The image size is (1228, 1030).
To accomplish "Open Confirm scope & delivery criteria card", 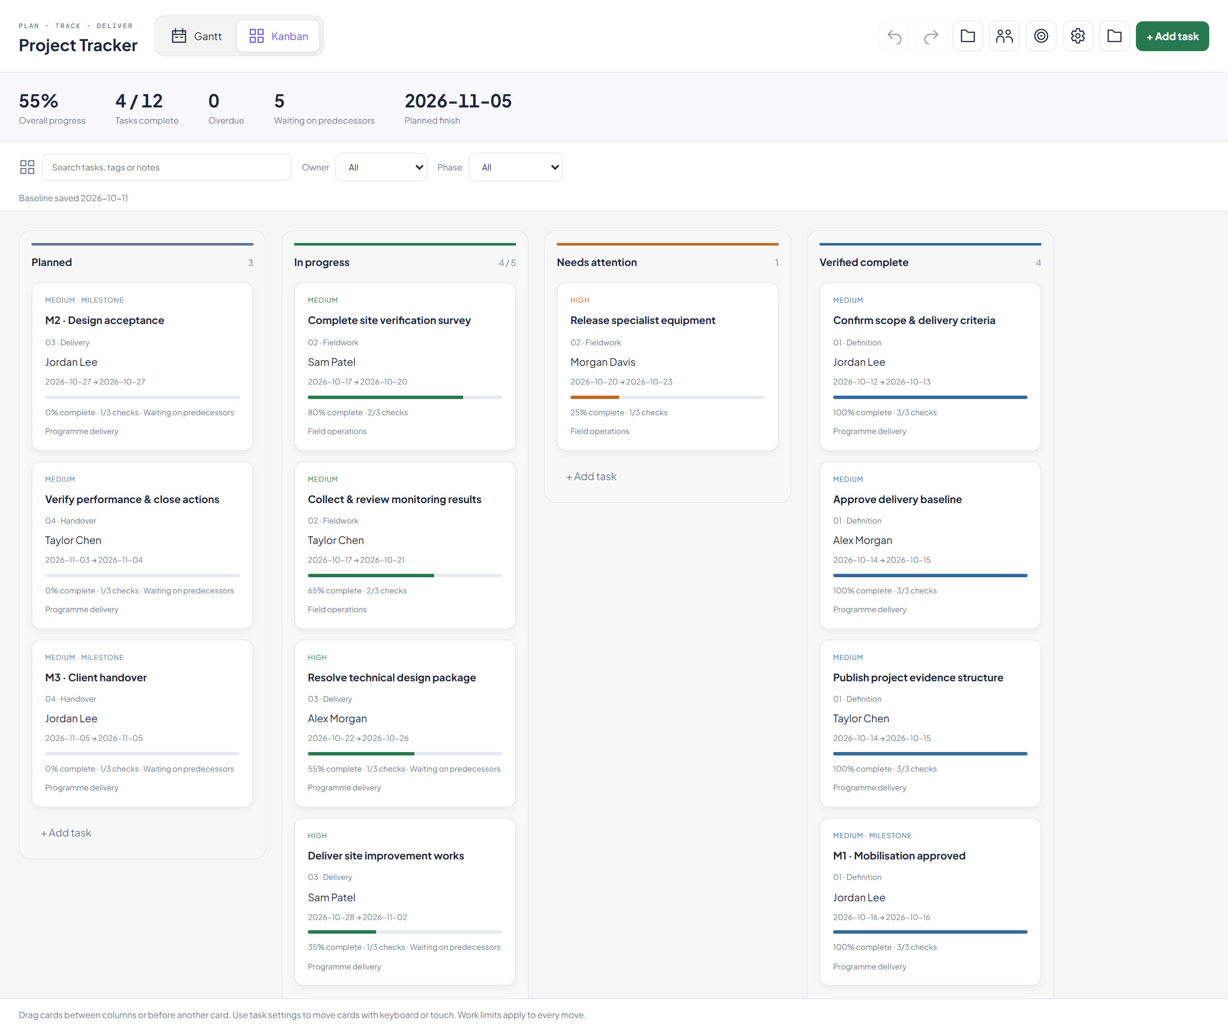I will coord(930,367).
